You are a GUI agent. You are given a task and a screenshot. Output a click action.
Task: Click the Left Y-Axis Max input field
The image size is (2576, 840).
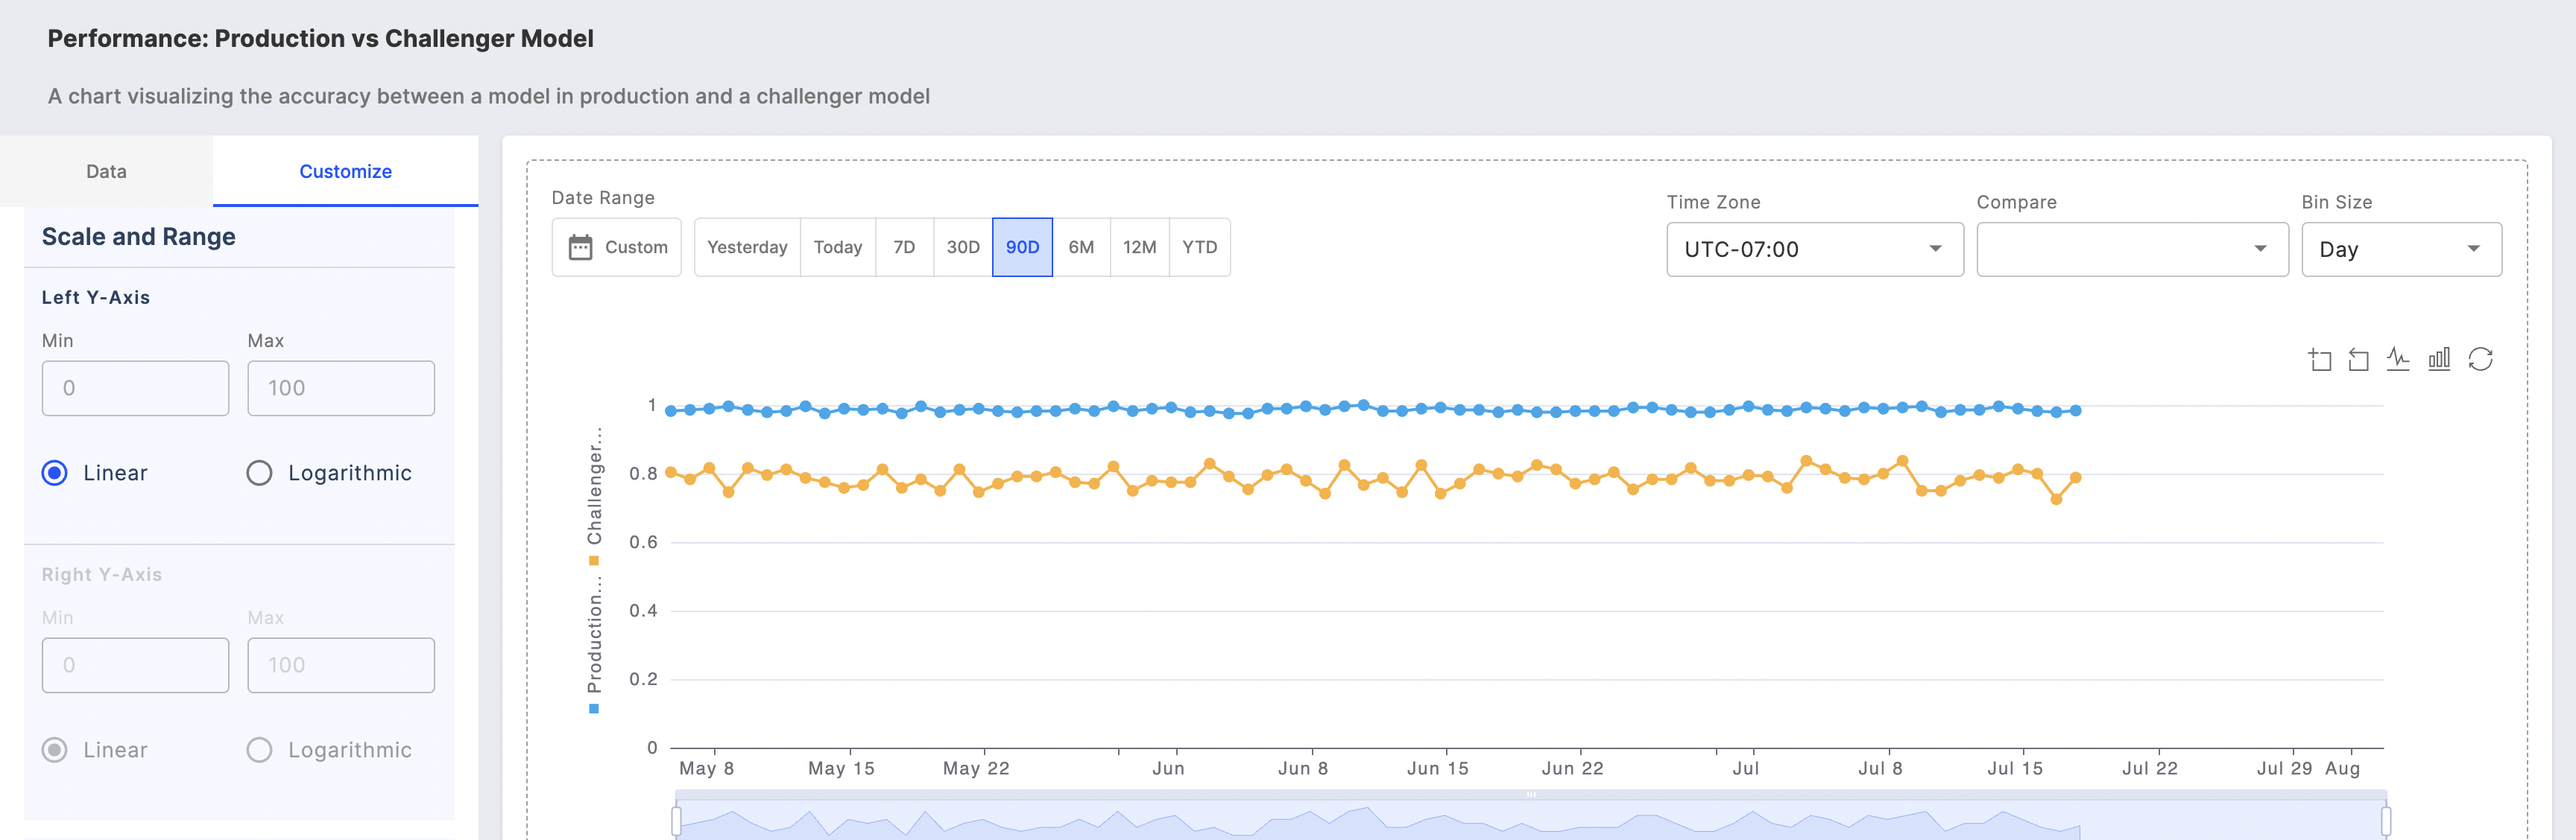tap(341, 387)
